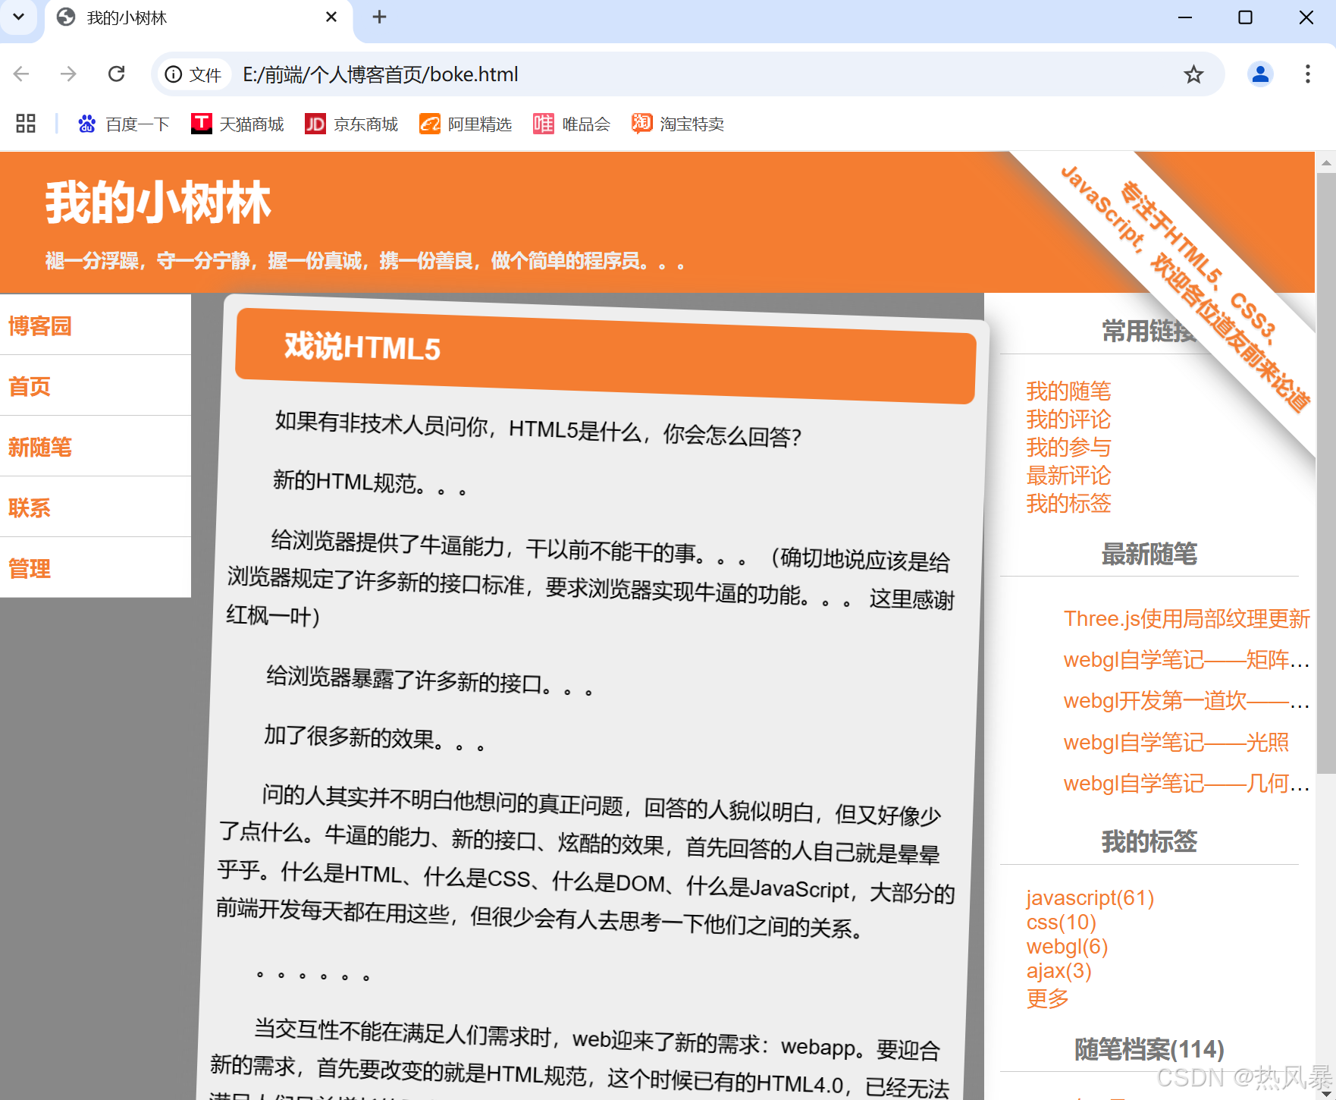Click the scrollbar up arrow

point(1325,162)
